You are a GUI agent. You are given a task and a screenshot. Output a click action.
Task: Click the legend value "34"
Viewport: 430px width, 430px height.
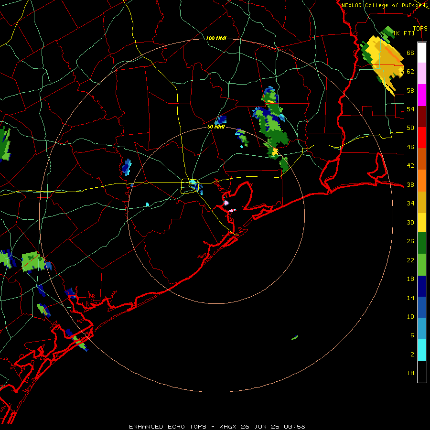click(x=410, y=204)
